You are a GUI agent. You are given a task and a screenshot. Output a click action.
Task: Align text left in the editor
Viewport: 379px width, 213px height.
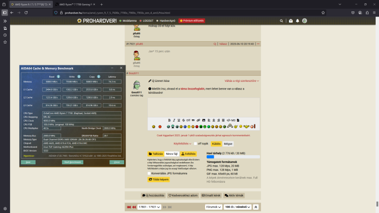209,120
